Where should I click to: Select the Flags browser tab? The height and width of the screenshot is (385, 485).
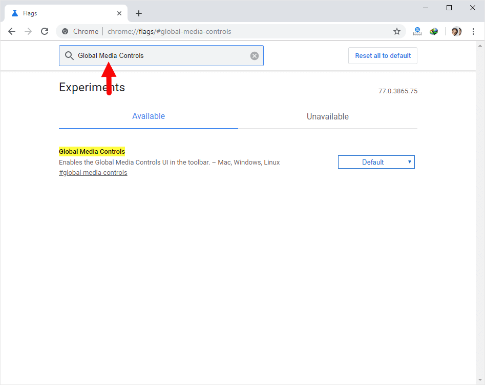(x=66, y=13)
